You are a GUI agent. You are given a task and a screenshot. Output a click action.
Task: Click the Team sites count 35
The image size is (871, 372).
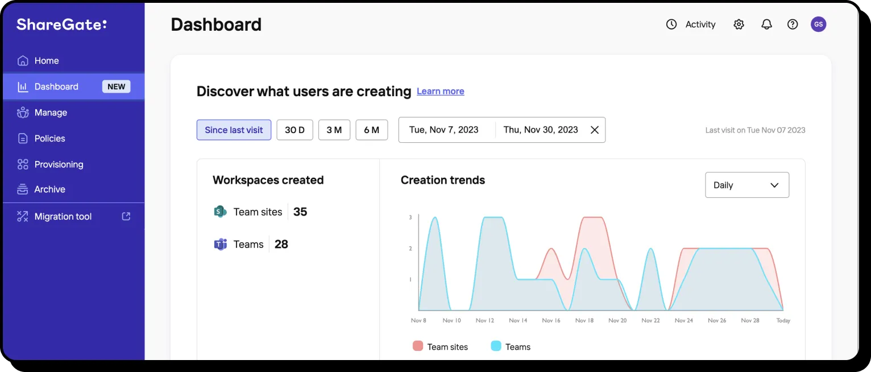300,212
